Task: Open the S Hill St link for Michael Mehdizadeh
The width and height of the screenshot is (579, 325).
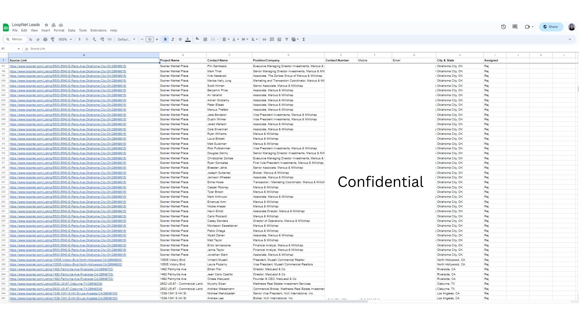Action: click(64, 293)
